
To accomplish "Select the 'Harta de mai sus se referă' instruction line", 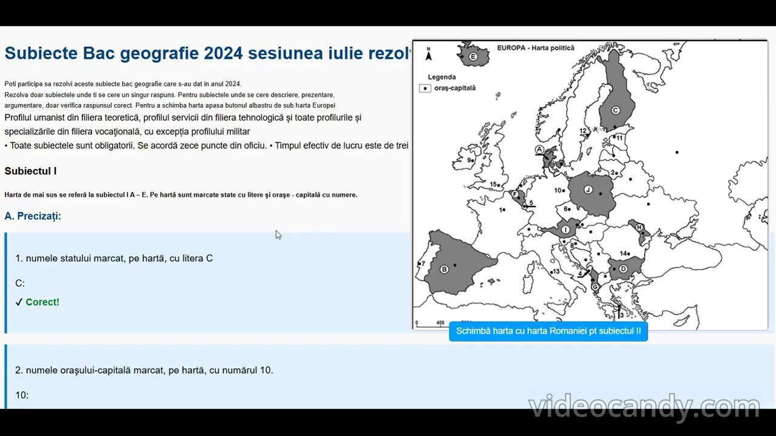I will 181,194.
